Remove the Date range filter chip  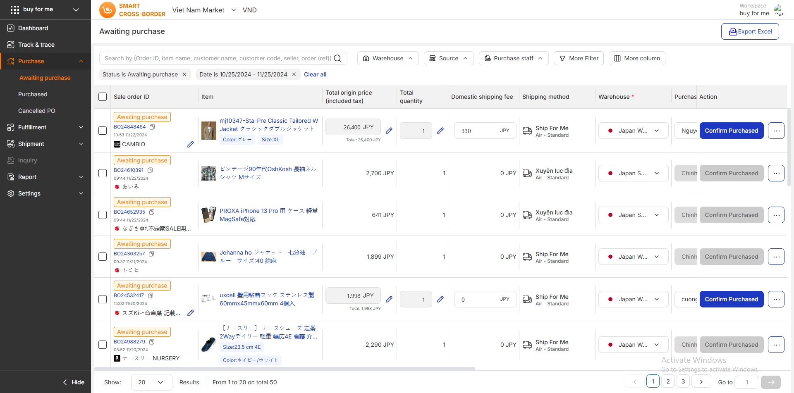(x=294, y=74)
